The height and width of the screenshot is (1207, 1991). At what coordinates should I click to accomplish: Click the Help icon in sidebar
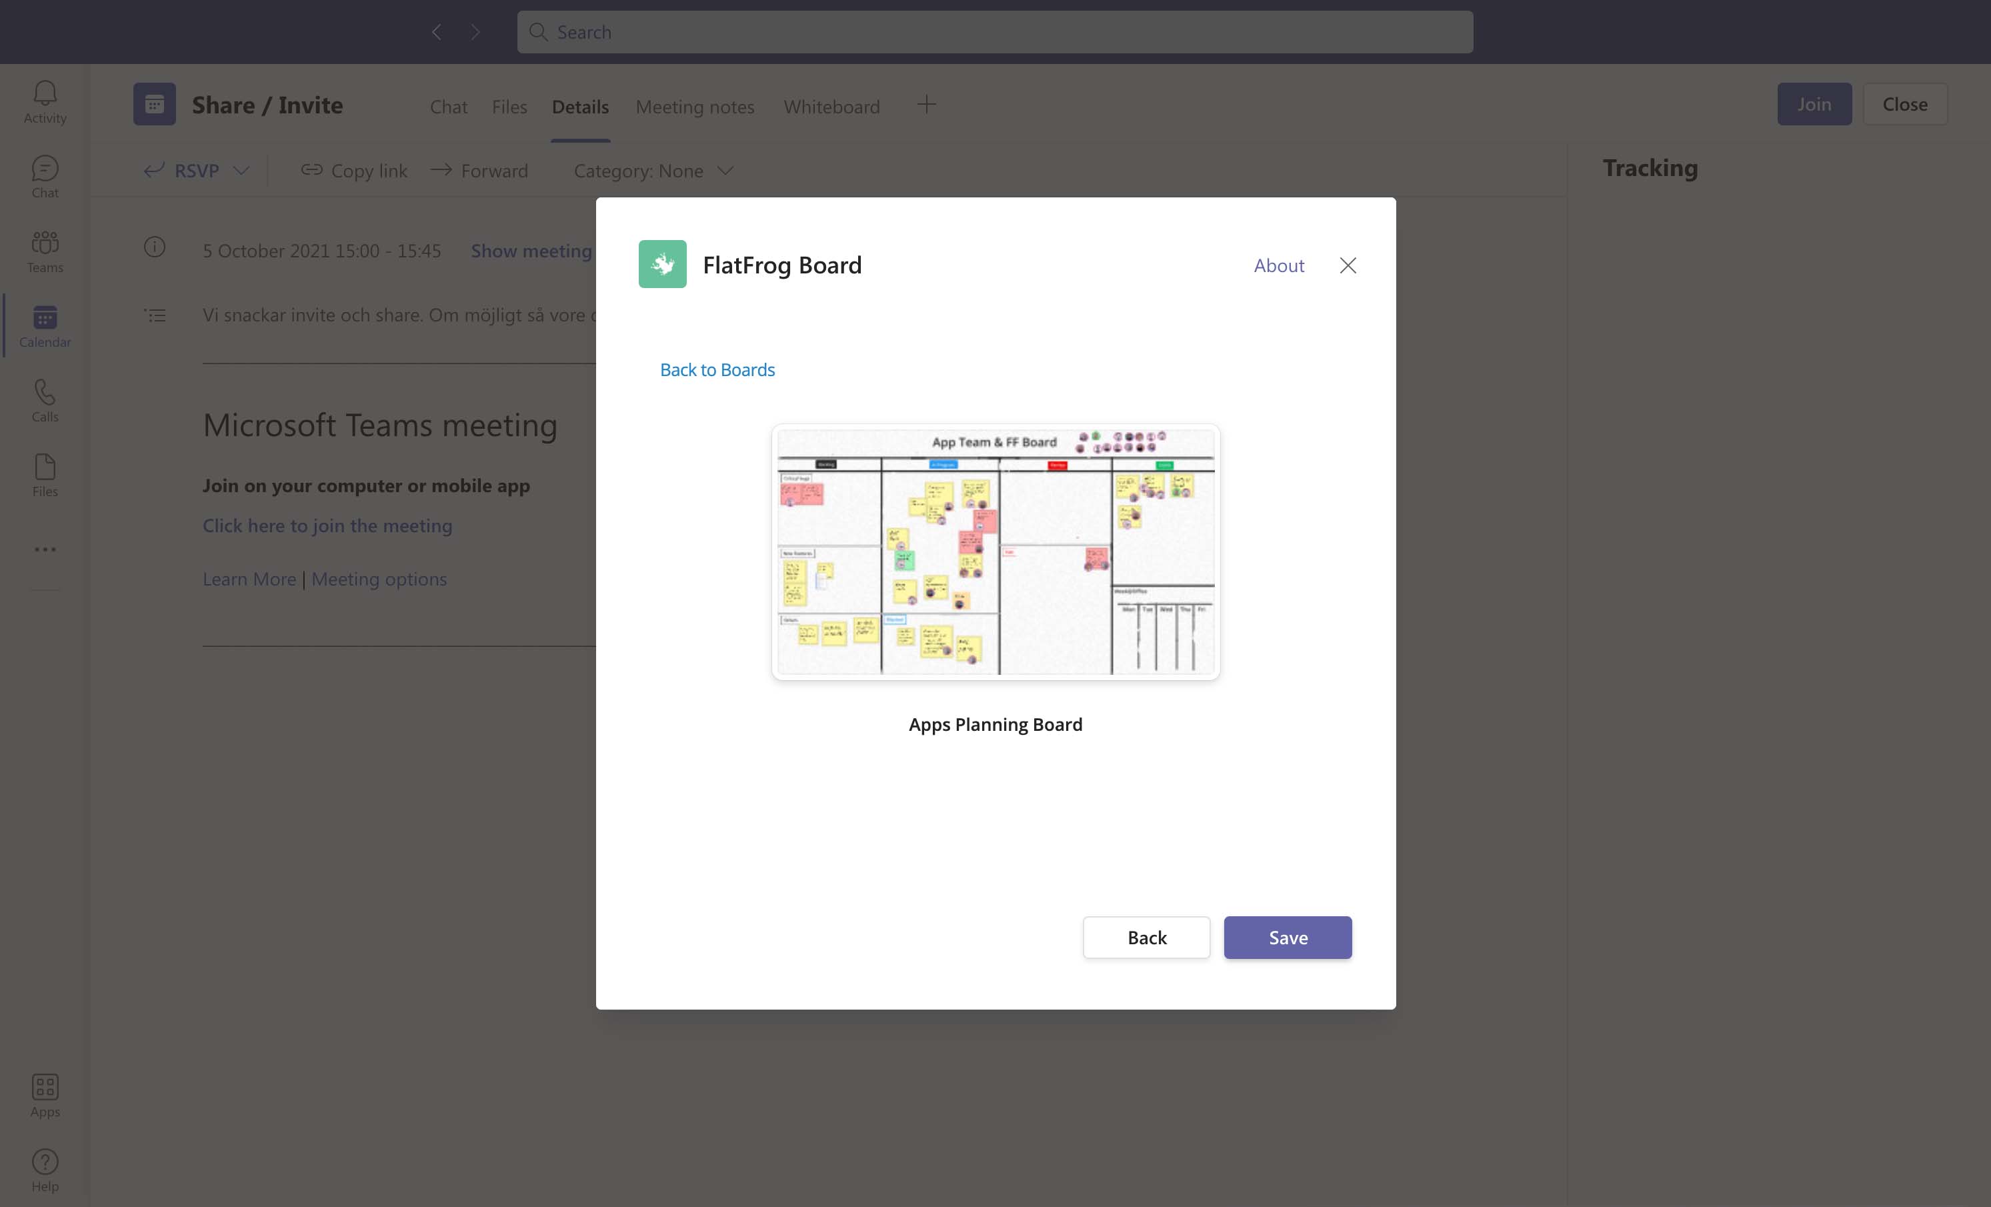tap(45, 1162)
